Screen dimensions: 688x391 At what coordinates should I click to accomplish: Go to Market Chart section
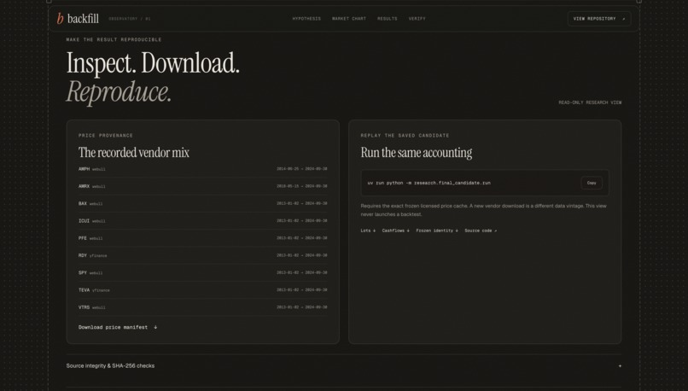pyautogui.click(x=349, y=19)
